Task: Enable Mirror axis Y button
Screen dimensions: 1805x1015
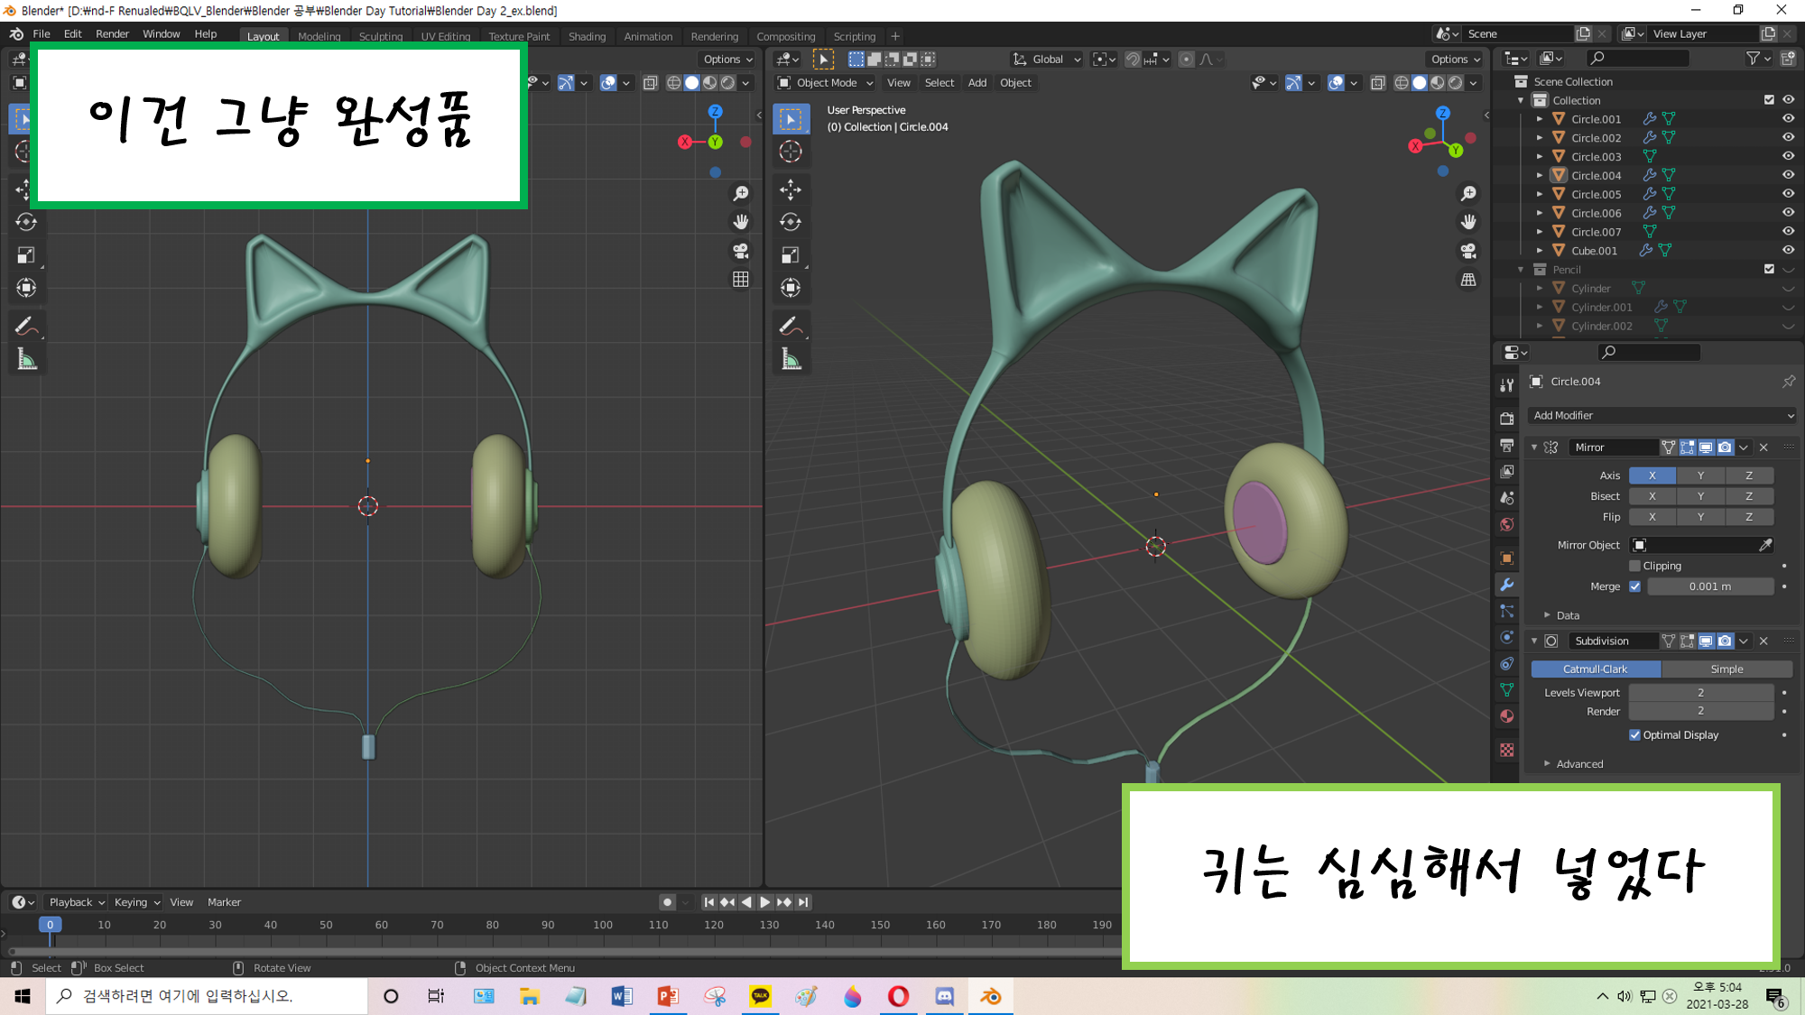Action: coord(1700,475)
